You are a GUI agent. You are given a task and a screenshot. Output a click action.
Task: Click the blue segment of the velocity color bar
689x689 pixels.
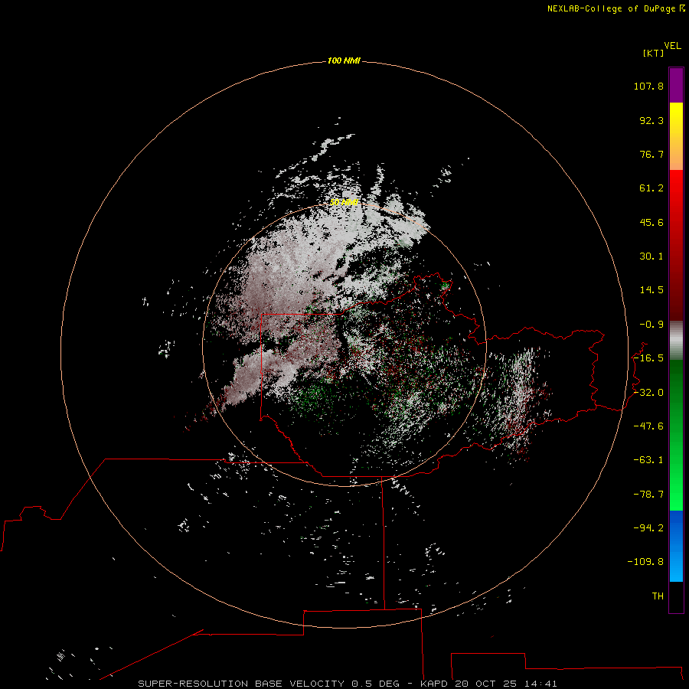point(676,546)
